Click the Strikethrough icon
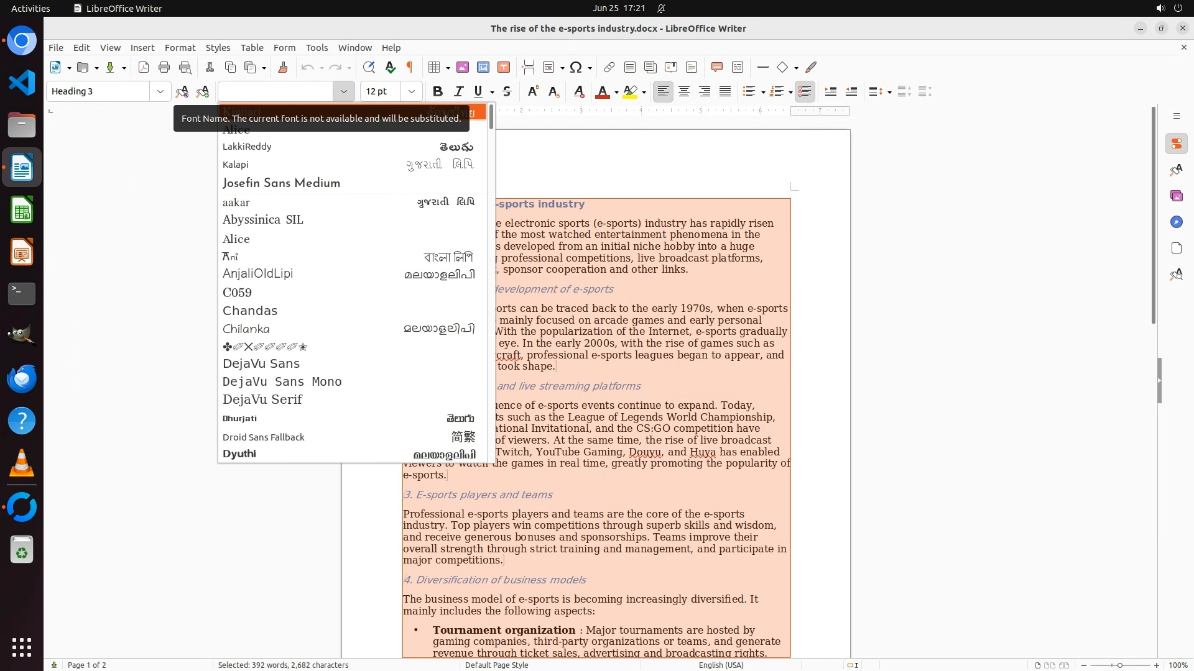 (x=507, y=91)
